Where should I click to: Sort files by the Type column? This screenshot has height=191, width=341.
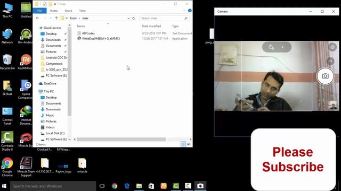(x=175, y=26)
